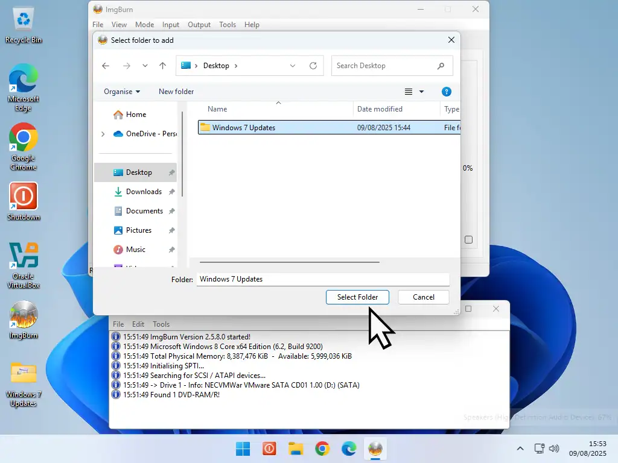Image resolution: width=618 pixels, height=463 pixels.
Task: Expand the OneDrive tree node
Action: (103, 134)
